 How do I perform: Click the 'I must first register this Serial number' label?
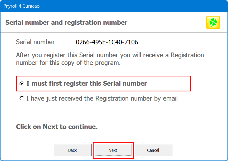coord(86,84)
